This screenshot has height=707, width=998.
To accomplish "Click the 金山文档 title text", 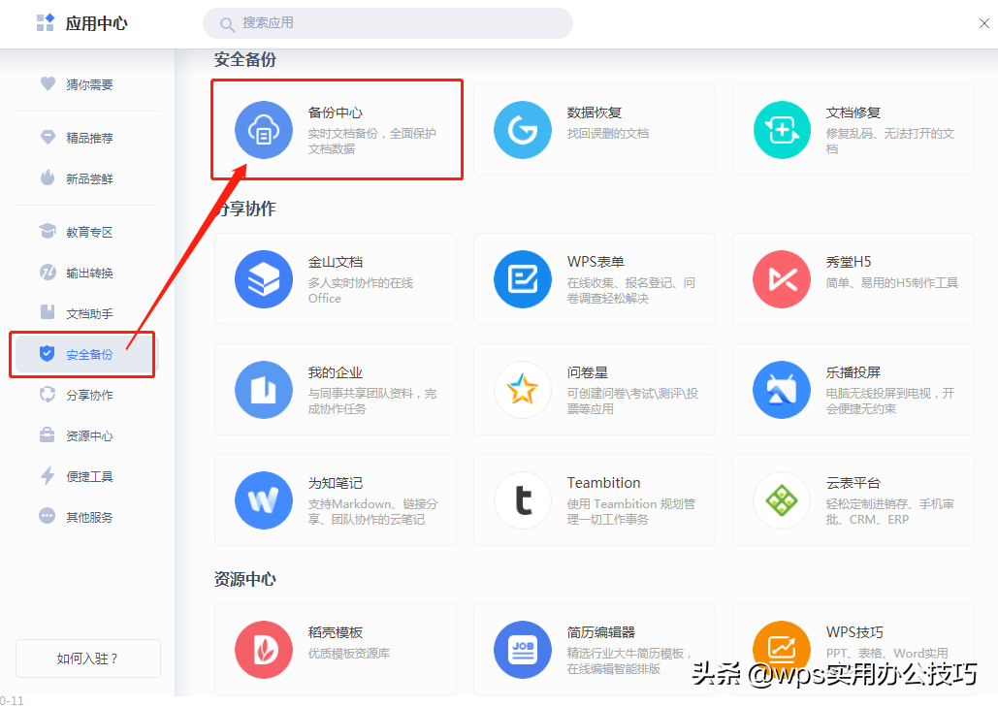I will [336, 262].
